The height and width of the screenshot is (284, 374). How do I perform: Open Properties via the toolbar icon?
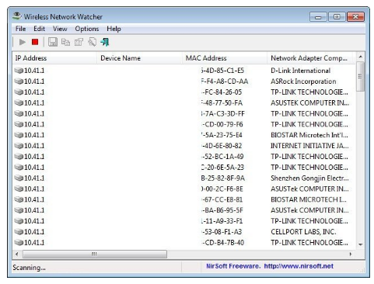click(79, 42)
